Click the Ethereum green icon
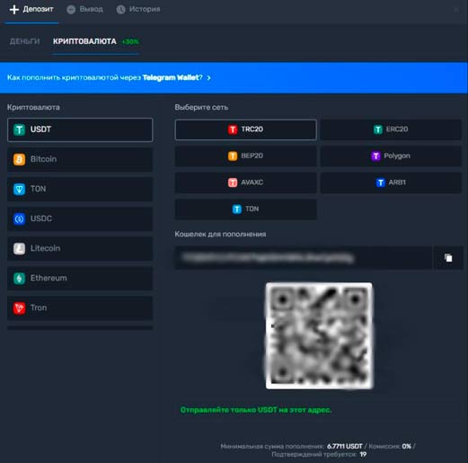 click(x=19, y=278)
